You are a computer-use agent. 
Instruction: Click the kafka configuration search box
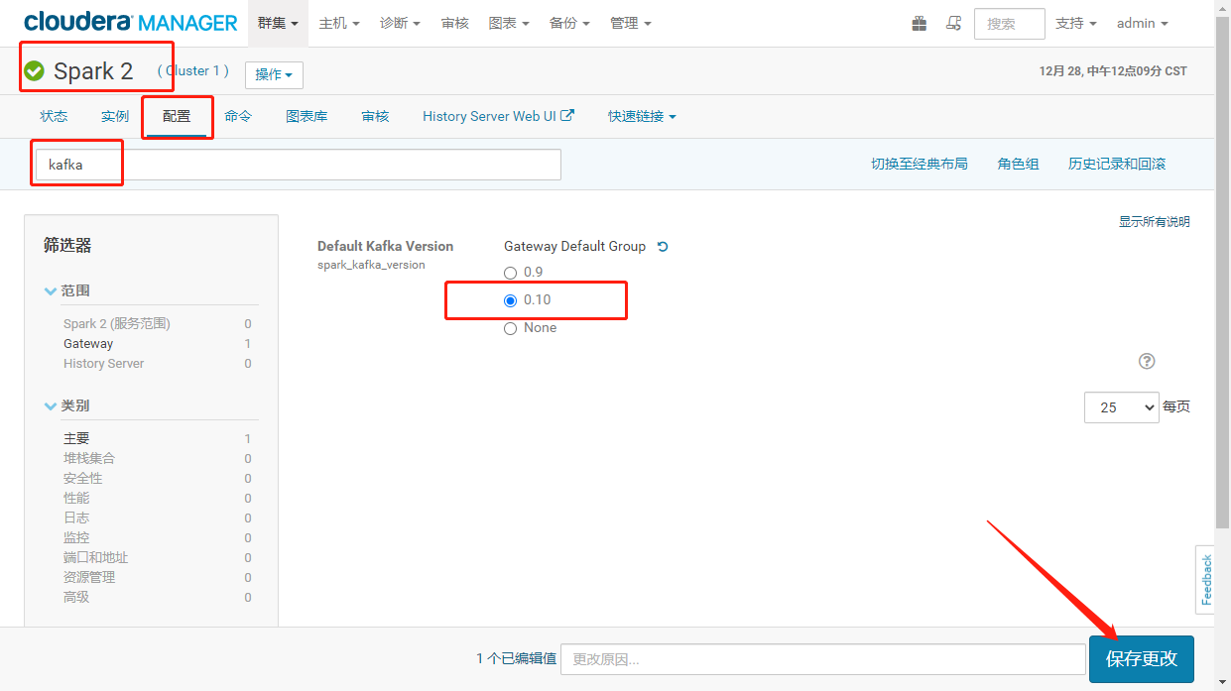[299, 165]
